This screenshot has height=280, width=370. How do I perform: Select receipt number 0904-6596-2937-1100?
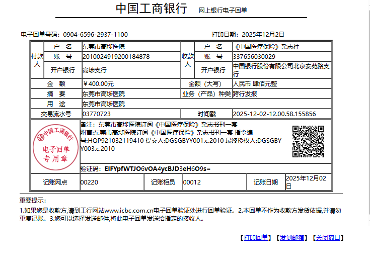click(95, 35)
